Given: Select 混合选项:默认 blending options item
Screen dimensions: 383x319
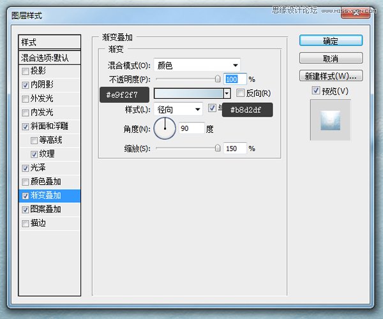Looking at the screenshot, I should point(49,58).
